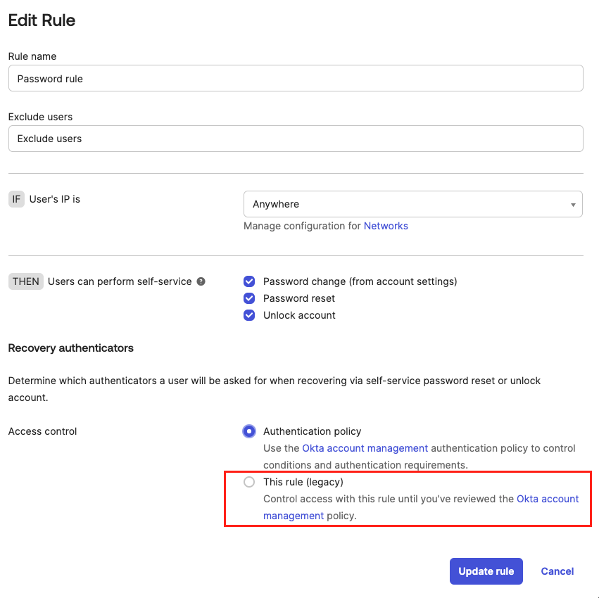Screen dimensions: 599x598
Task: Click the This rule (legacy) label
Action: pos(303,482)
